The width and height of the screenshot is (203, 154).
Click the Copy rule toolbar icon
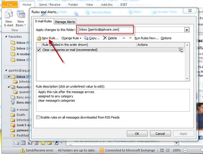click(86, 38)
